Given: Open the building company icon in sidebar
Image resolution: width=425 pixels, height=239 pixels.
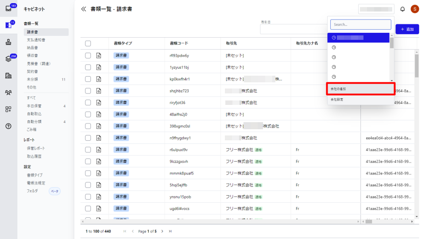Looking at the screenshot, I should click(8, 76).
